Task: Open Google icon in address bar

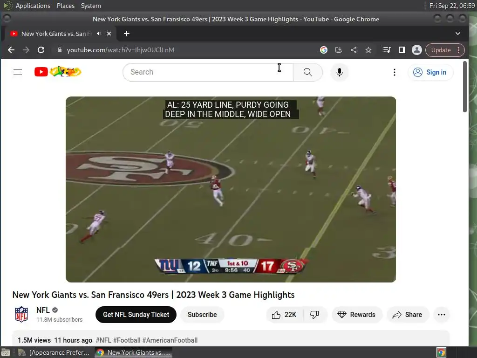Action: [x=324, y=50]
